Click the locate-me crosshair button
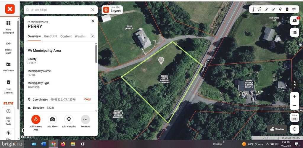This screenshot has height=148, width=303. click(294, 129)
